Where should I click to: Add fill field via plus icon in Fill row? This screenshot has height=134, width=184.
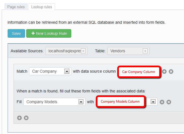point(162,102)
